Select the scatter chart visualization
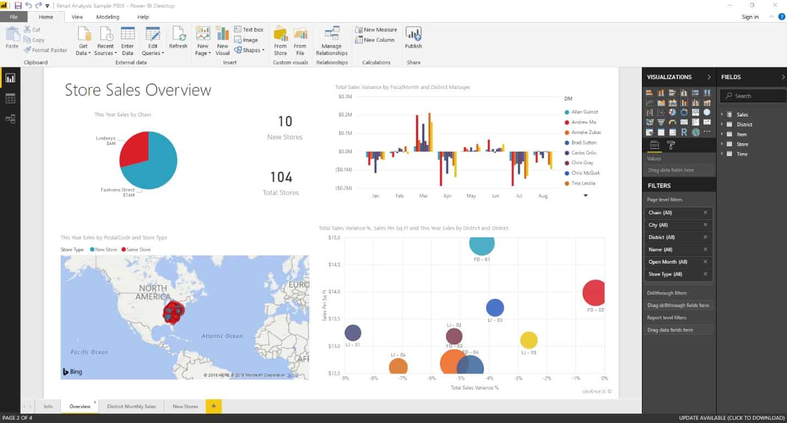 pyautogui.click(x=661, y=112)
